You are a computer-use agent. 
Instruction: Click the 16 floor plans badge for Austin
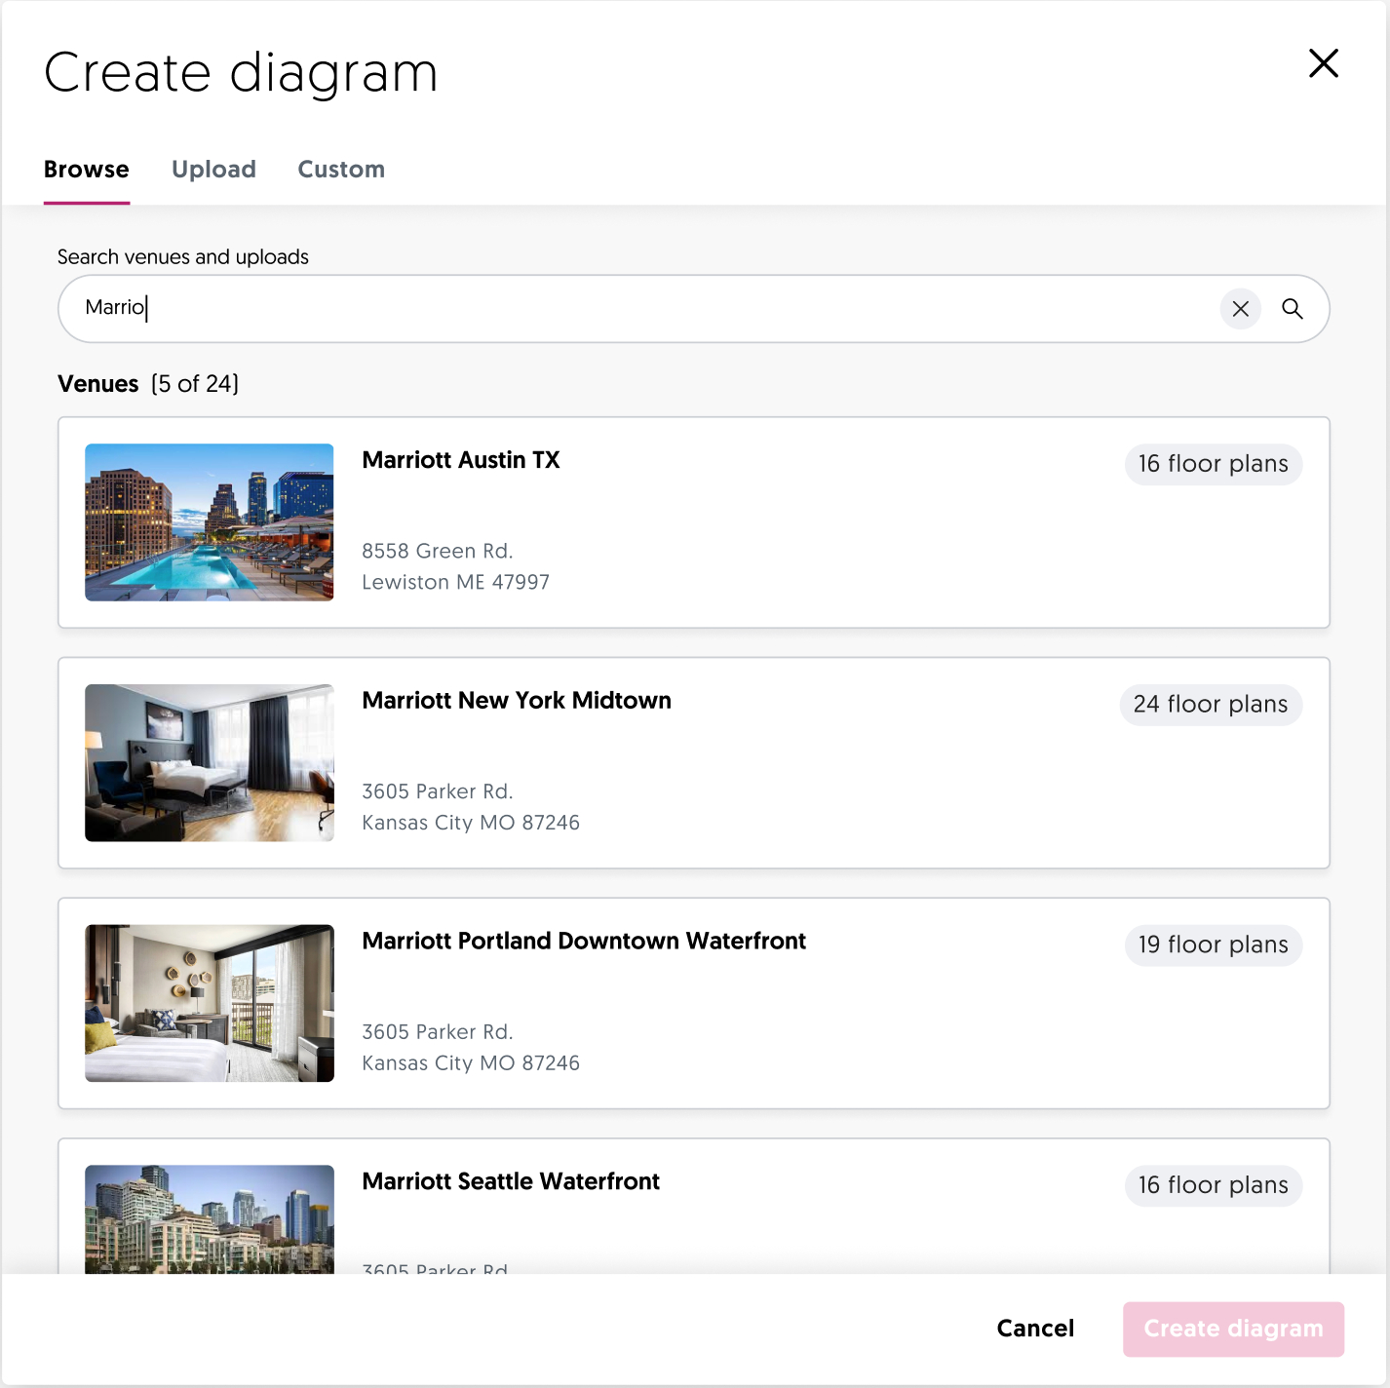pos(1213,464)
